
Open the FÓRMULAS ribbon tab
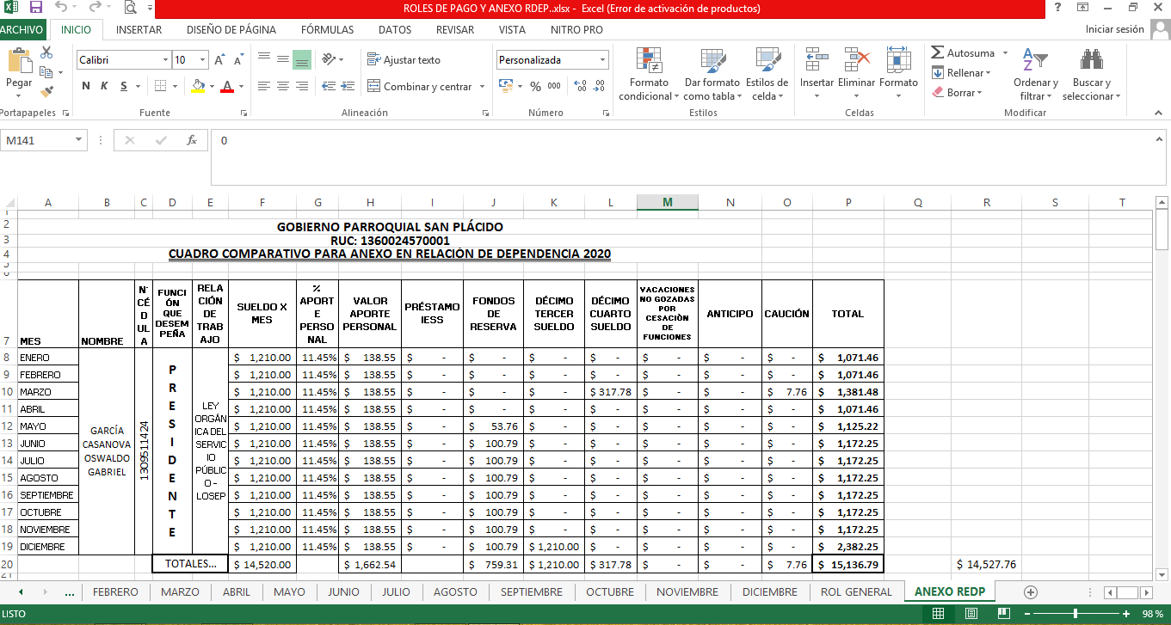(327, 29)
